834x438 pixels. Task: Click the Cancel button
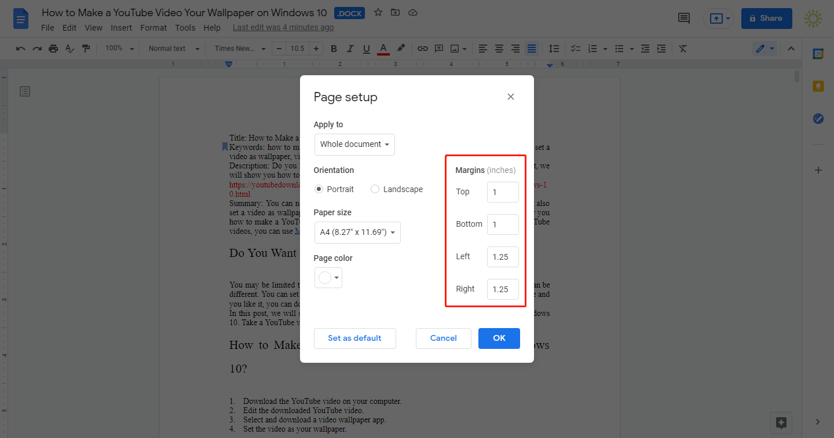pos(444,338)
